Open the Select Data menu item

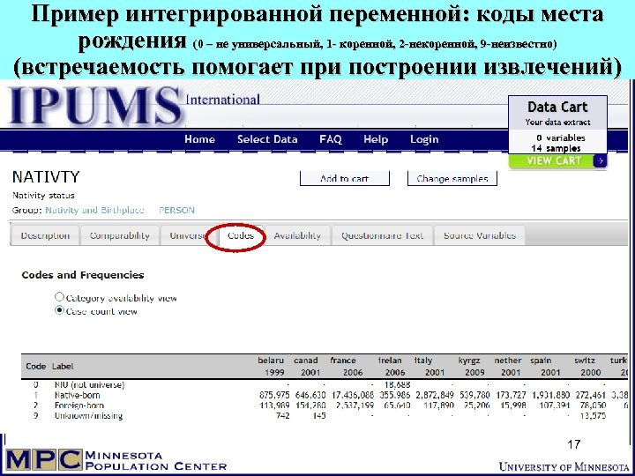(267, 139)
